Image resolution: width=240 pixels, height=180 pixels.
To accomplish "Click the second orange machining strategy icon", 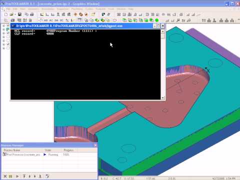I will [x=81, y=14].
